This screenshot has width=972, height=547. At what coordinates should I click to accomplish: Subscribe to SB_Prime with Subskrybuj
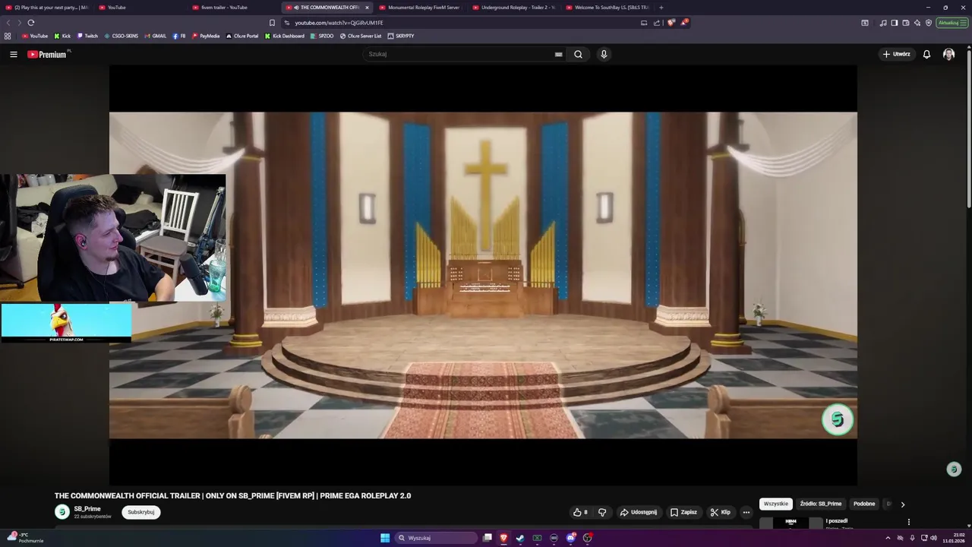click(141, 512)
